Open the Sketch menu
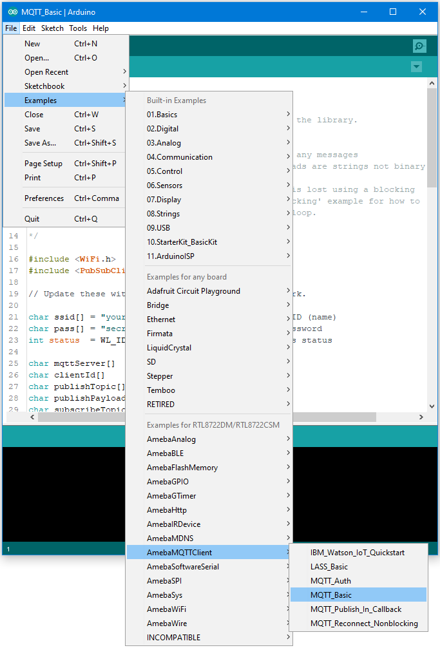Screen dimensions: 440x648 tap(52, 28)
